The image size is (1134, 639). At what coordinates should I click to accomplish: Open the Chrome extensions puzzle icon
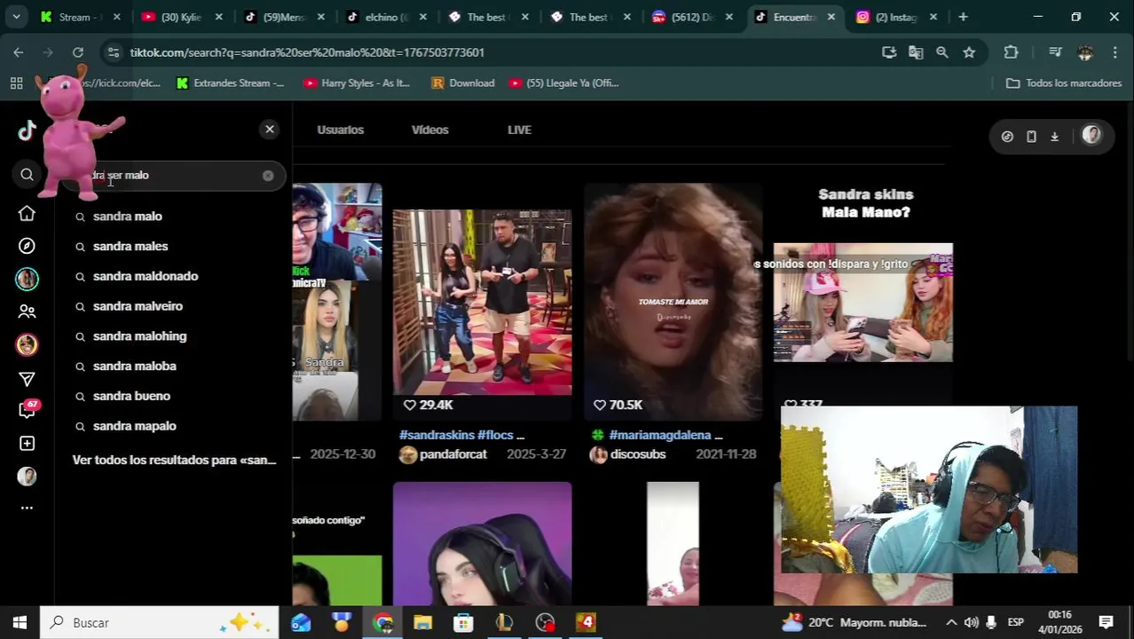pos(1011,52)
